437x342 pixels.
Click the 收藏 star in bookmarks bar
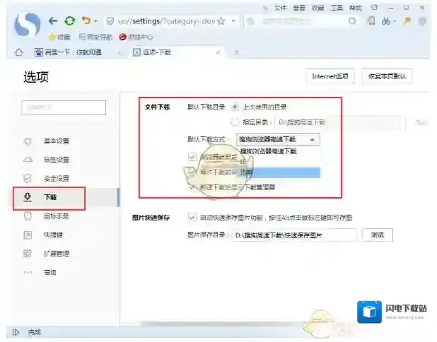coord(59,37)
